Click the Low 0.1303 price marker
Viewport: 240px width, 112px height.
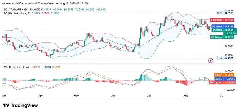click(226, 58)
